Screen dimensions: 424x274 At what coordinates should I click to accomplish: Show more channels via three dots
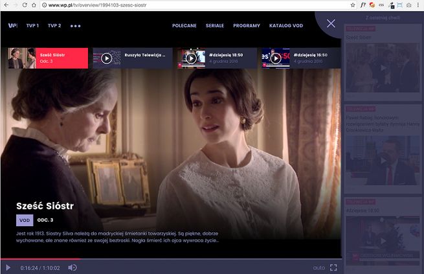pyautogui.click(x=76, y=26)
